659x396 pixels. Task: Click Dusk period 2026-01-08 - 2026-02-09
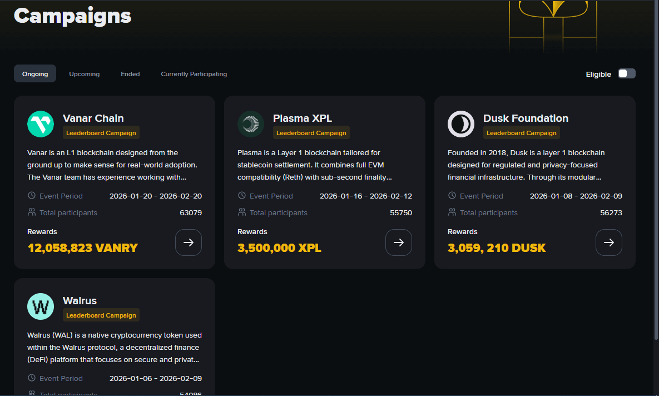[576, 196]
